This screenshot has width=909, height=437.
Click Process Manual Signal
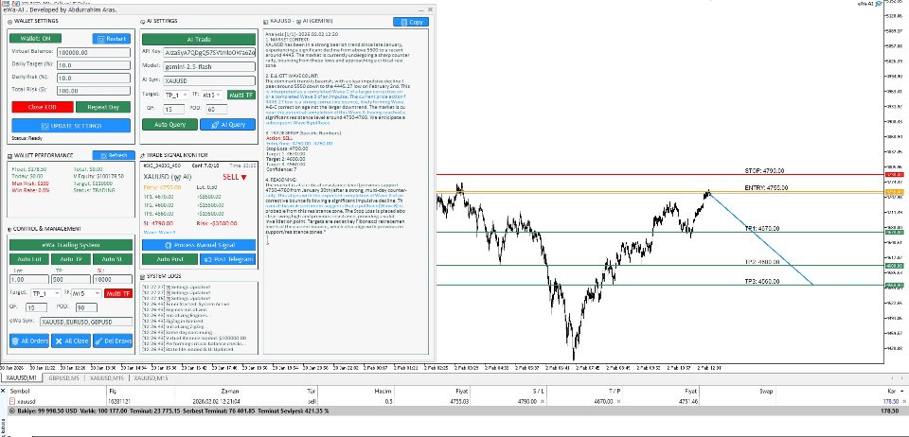(199, 245)
